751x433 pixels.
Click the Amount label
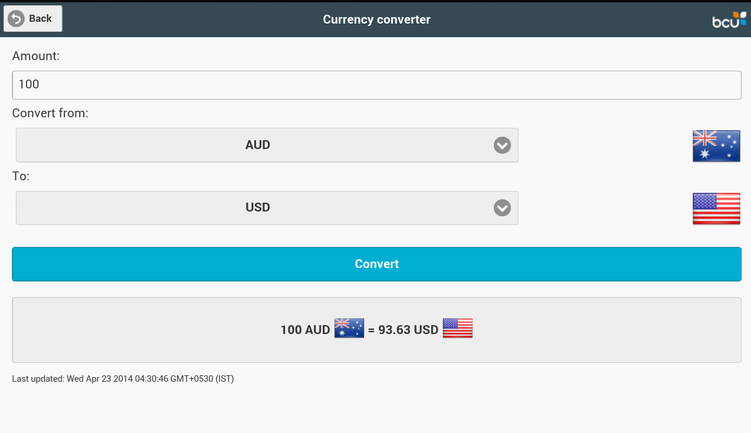[x=36, y=56]
